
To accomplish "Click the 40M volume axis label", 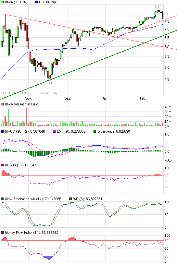I will click(x=168, y=107).
